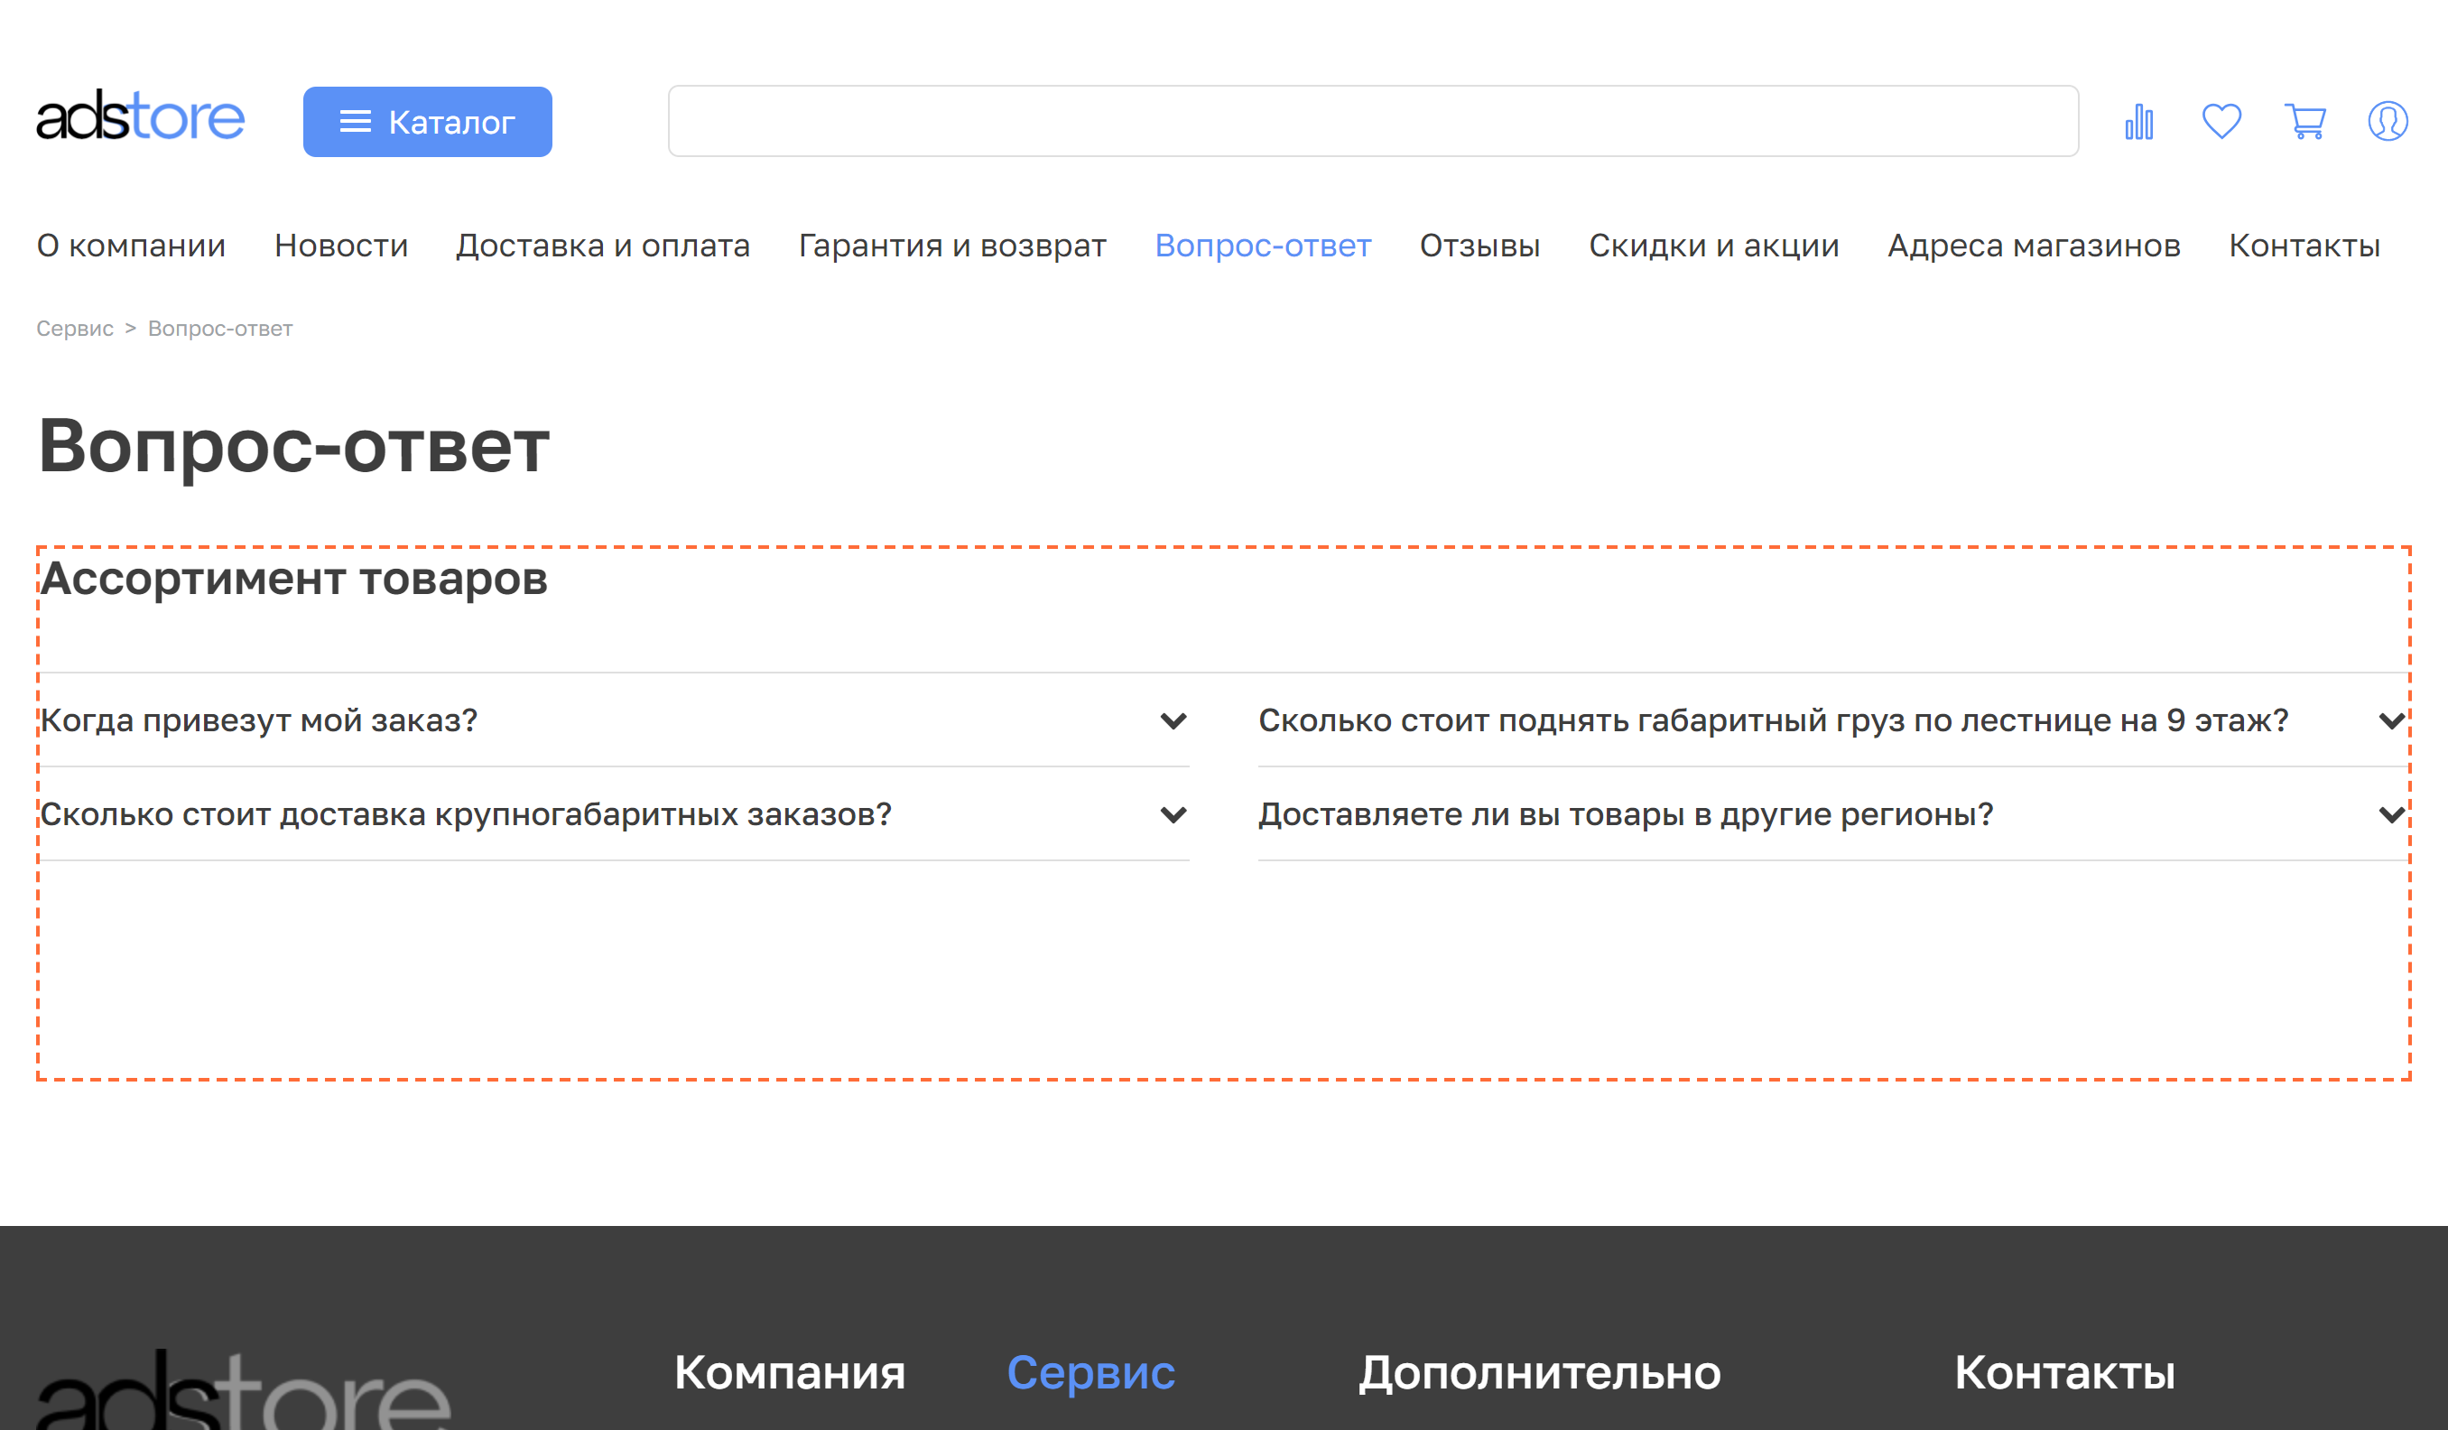The image size is (2448, 1430).
Task: Click the Сервис breadcrumb link
Action: pos(74,329)
